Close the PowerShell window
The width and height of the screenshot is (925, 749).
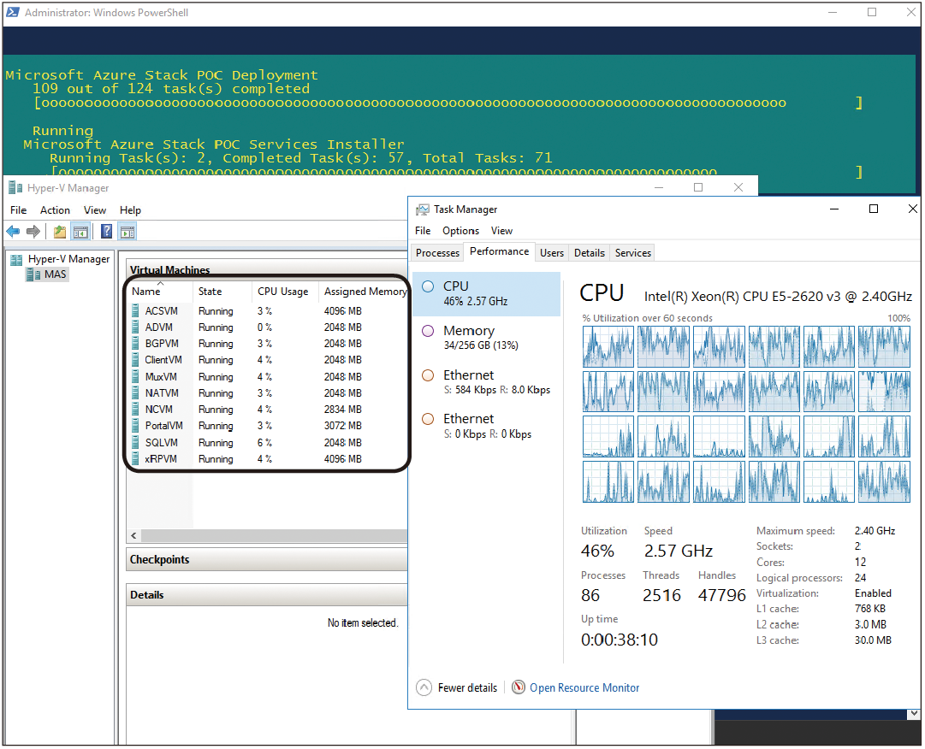pos(911,12)
